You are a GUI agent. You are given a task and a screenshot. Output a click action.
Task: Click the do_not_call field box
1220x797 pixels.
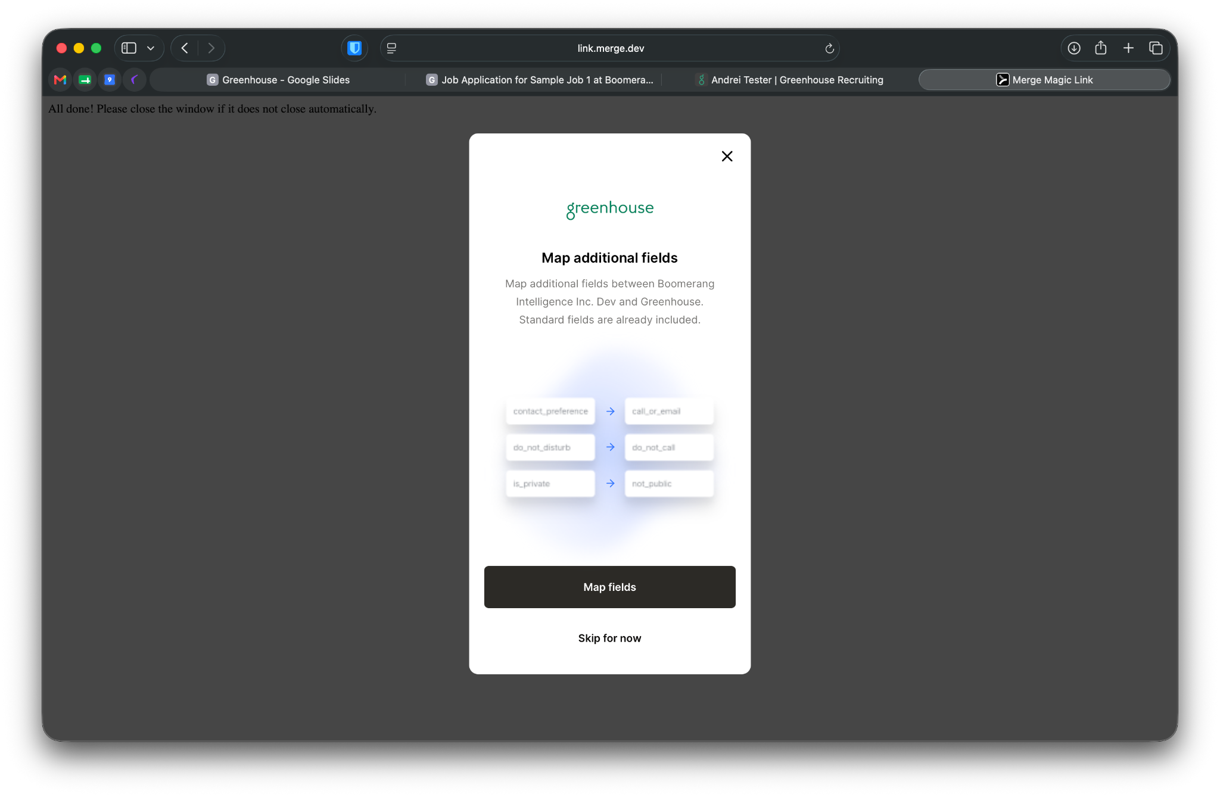[669, 447]
